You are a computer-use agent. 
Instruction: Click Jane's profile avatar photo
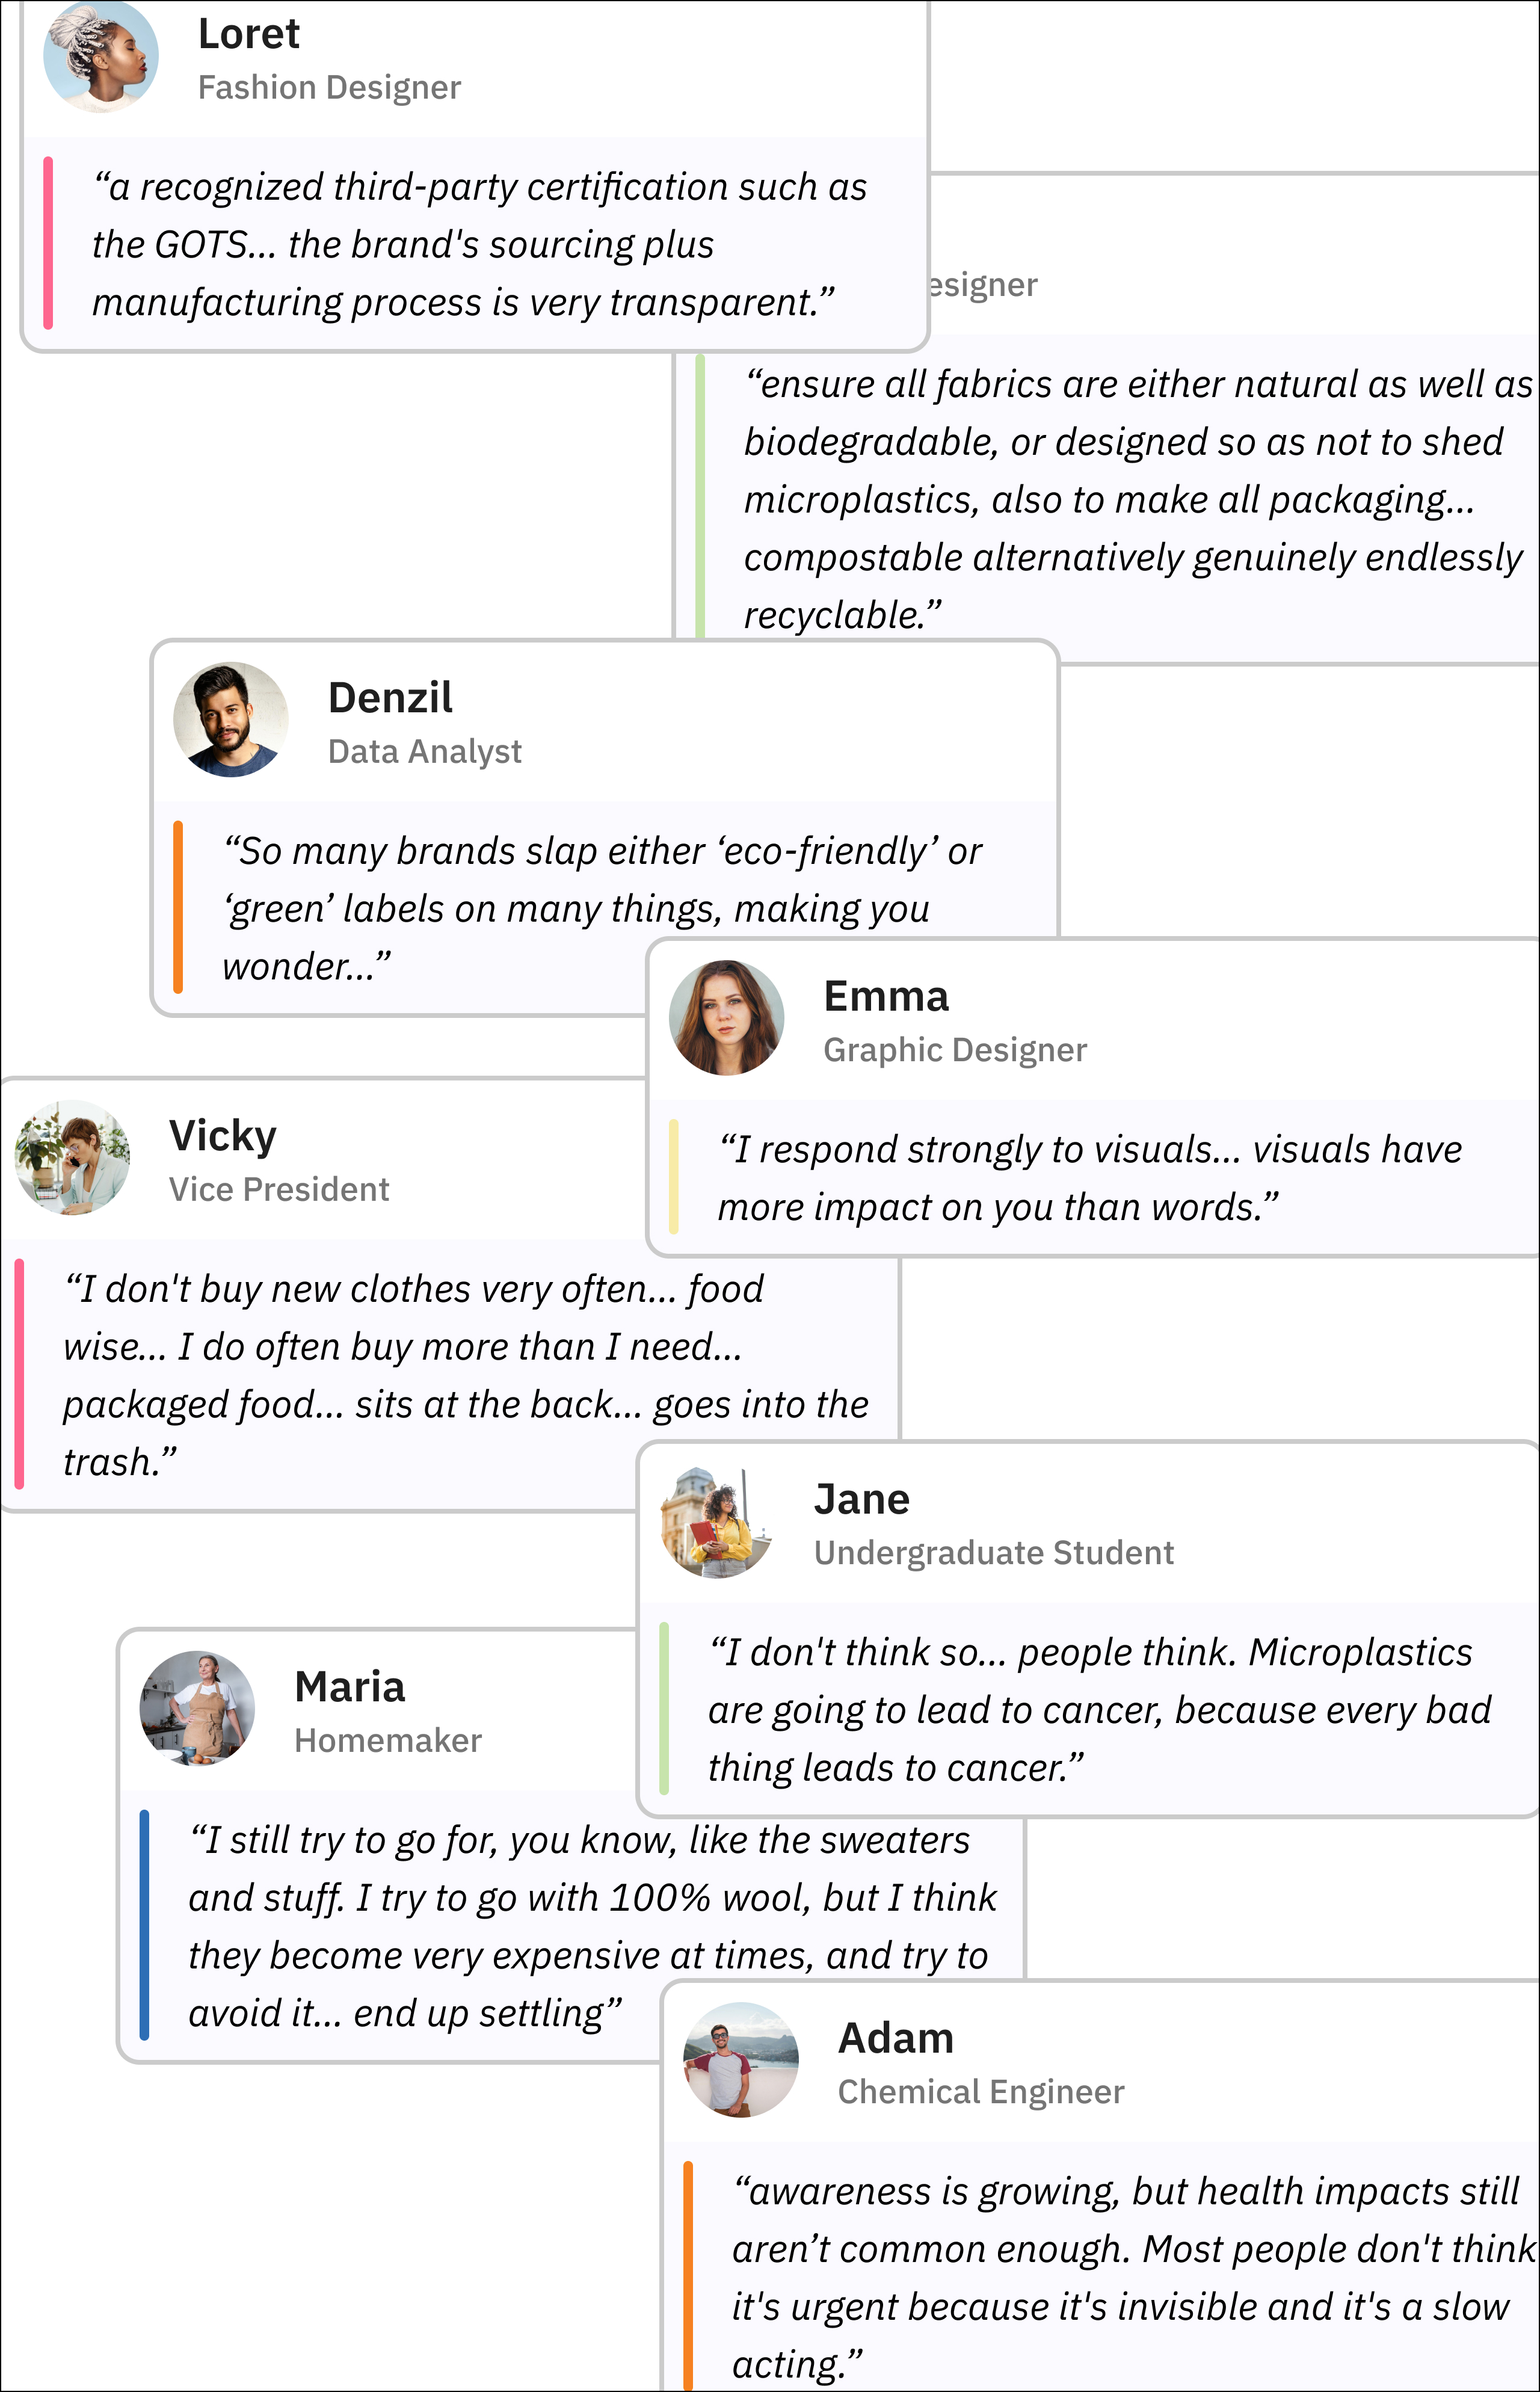pos(717,1522)
